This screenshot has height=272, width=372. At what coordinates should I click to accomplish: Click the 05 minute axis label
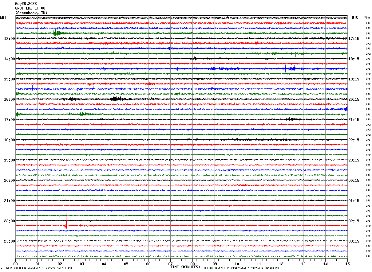pos(126,264)
